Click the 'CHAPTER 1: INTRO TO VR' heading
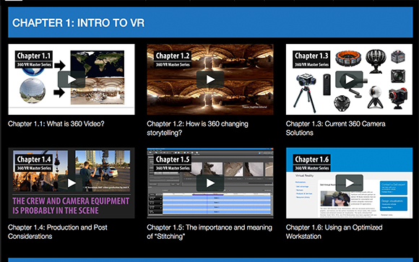Screen dimensions: 419x262 [x=78, y=23]
